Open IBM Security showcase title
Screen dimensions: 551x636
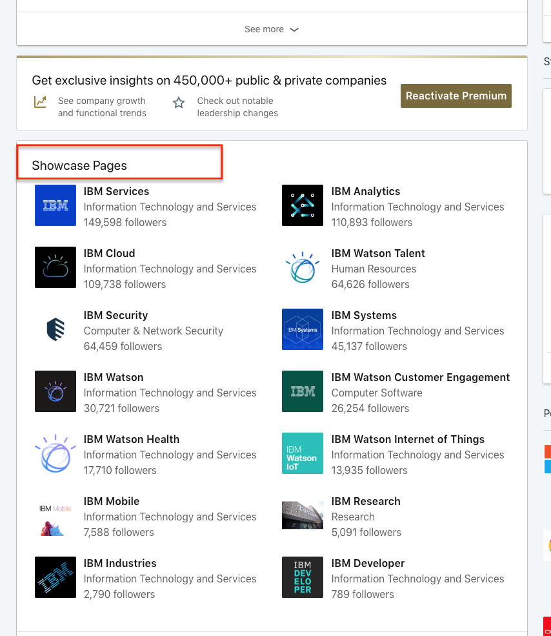(115, 316)
